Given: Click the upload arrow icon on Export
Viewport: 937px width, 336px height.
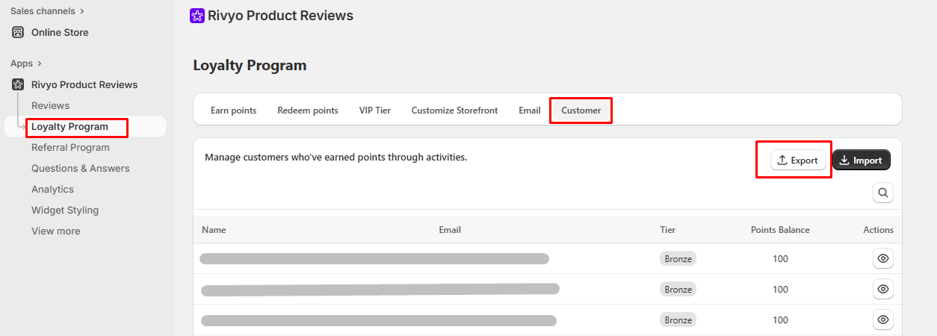Looking at the screenshot, I should 782,161.
